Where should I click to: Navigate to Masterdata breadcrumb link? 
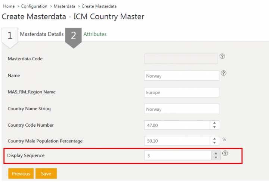point(64,6)
